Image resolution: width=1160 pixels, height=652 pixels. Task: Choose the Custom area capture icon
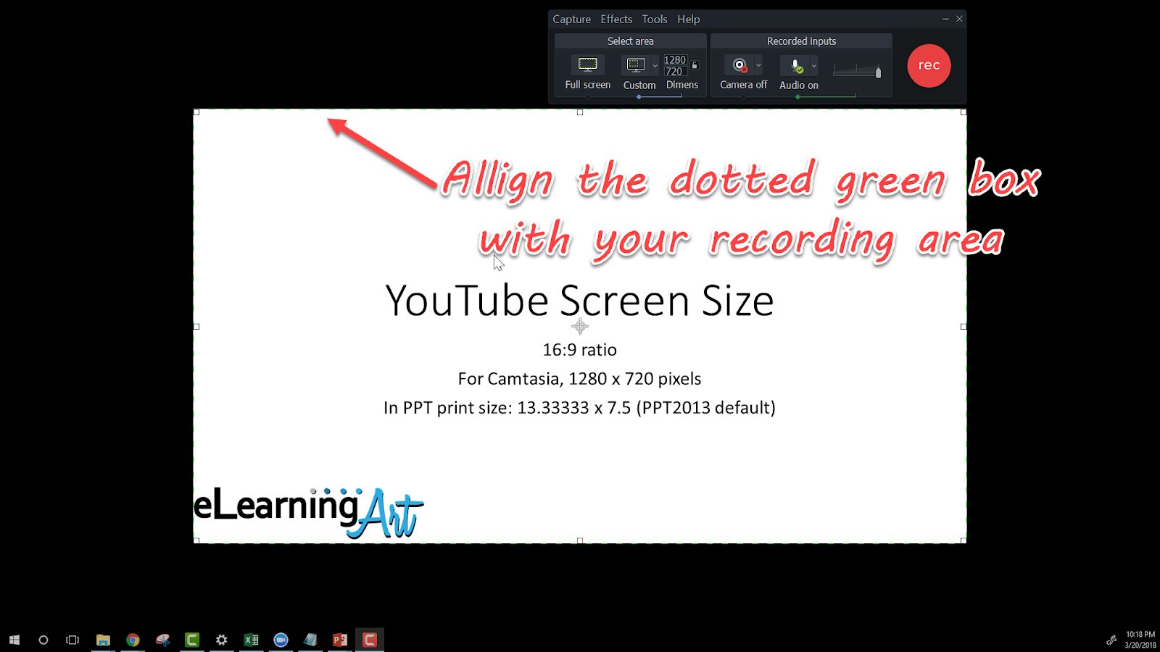636,64
